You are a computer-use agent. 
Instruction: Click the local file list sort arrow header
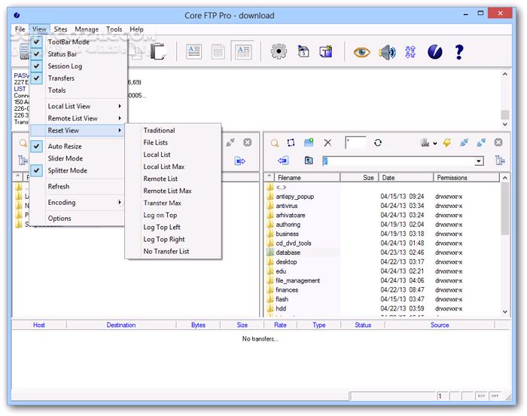pos(17,176)
